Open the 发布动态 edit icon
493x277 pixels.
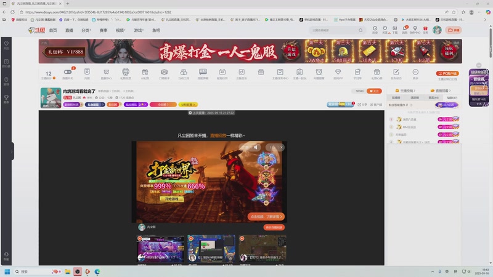point(396,74)
